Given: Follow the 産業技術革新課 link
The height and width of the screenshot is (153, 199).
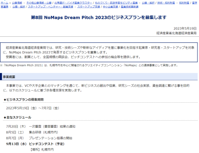Looking at the screenshot, I should coord(130,6).
